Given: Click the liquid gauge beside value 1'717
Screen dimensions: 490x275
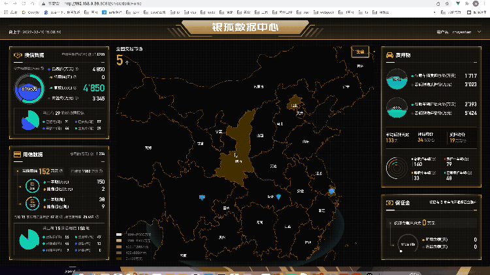Looking at the screenshot, I should 397,79.
